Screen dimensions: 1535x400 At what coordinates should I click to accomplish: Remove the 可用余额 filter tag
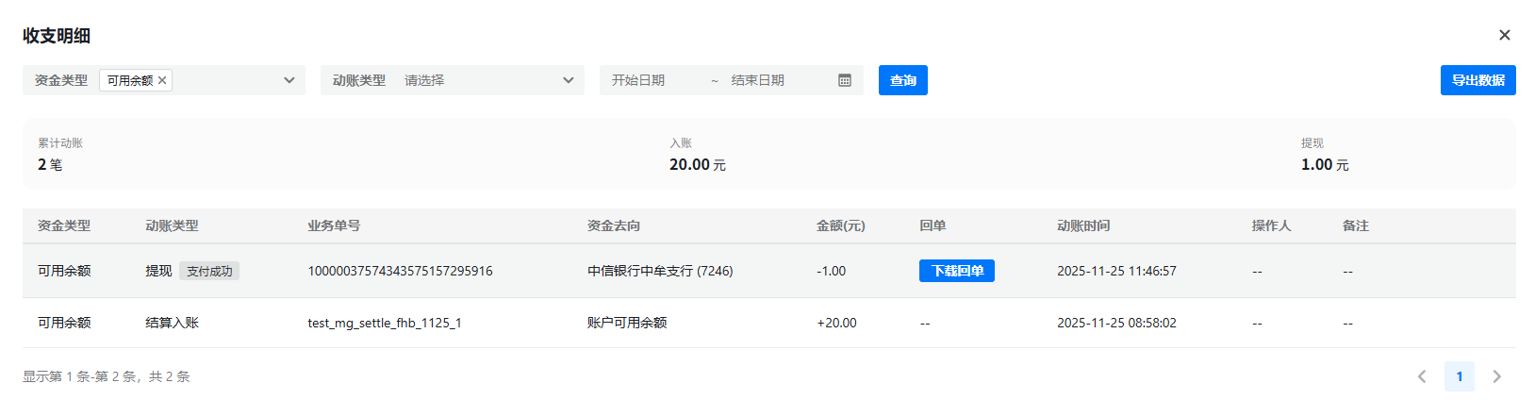point(162,80)
